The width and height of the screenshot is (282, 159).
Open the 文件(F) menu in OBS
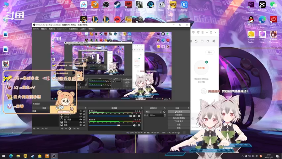click(36, 29)
